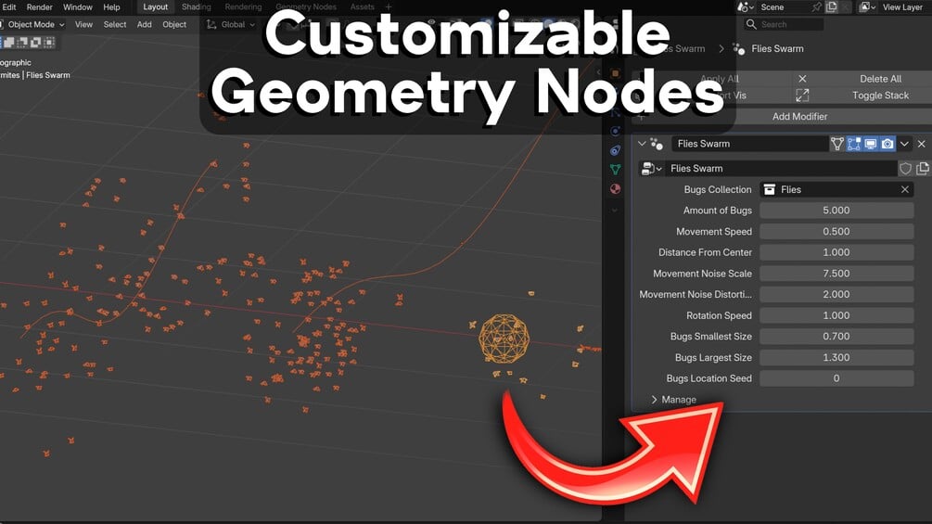Open the Edit menu
932x524 pixels.
point(9,7)
